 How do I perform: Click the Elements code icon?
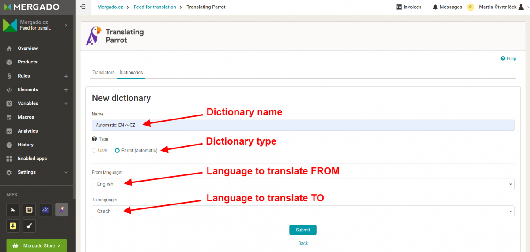(9, 90)
